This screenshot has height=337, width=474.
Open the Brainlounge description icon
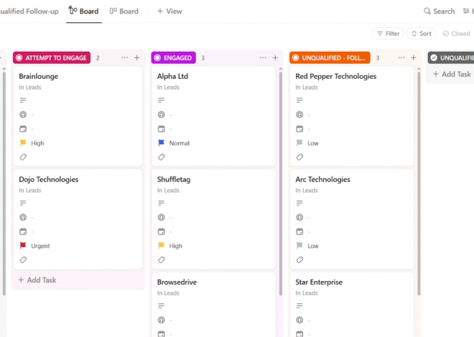tap(23, 100)
